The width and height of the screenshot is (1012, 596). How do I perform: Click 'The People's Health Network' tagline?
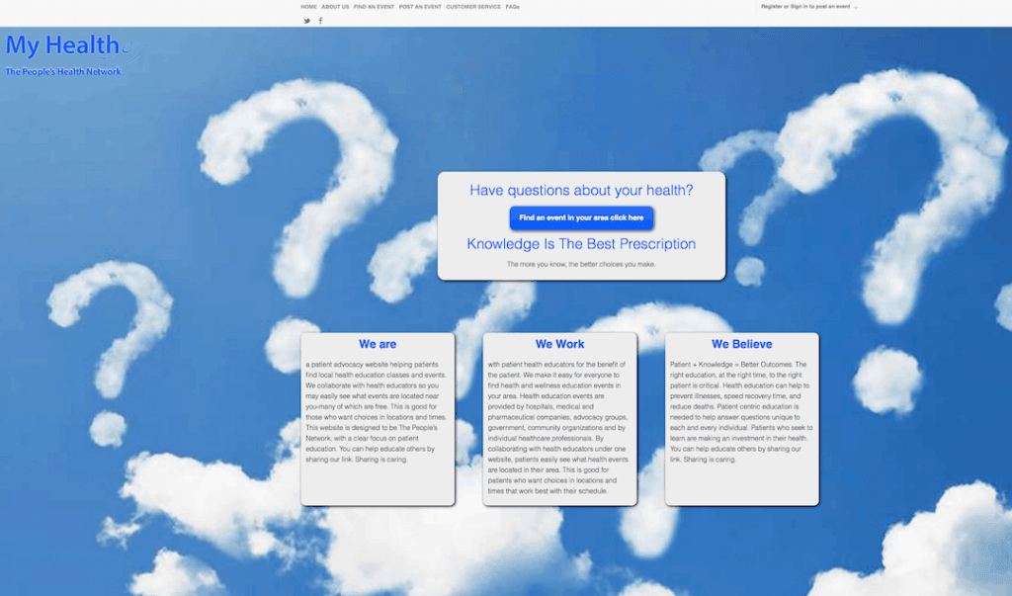pos(63,72)
